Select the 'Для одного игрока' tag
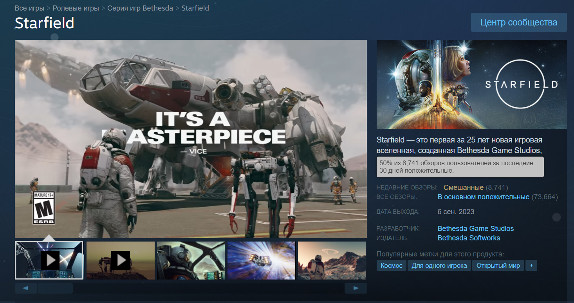Screen dimensions: 574x303 click(x=439, y=265)
